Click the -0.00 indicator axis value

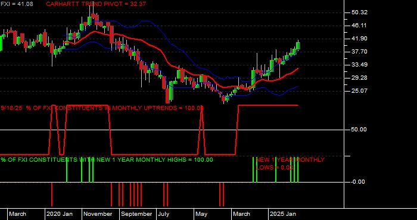click(358, 182)
